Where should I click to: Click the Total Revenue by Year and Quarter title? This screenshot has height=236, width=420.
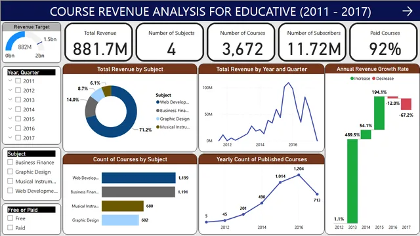pyautogui.click(x=261, y=69)
